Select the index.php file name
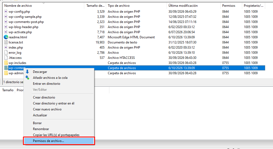 point(16,47)
